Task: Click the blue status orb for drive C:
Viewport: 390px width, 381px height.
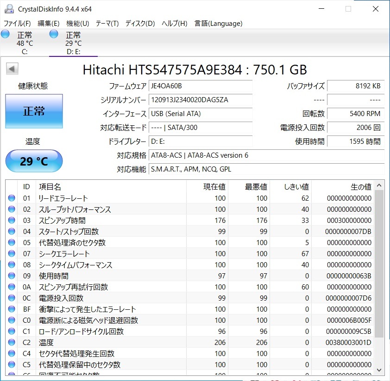Action: coord(5,34)
